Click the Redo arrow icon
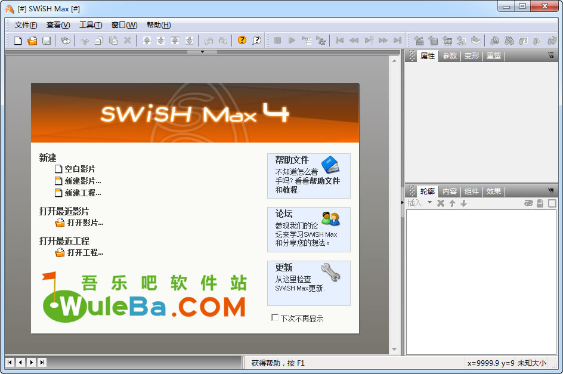The height and width of the screenshot is (374, 563). click(x=223, y=41)
